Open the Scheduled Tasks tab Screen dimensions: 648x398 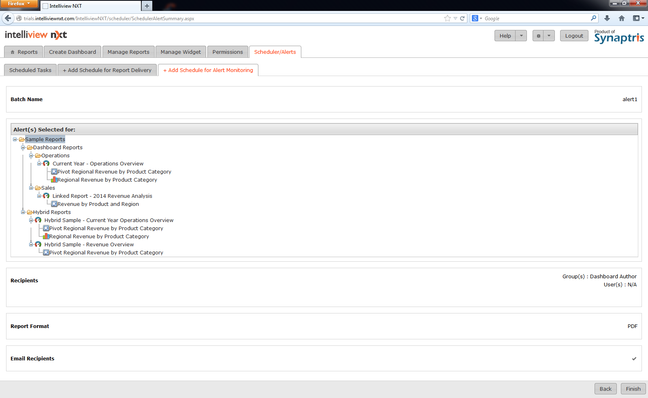coord(30,70)
